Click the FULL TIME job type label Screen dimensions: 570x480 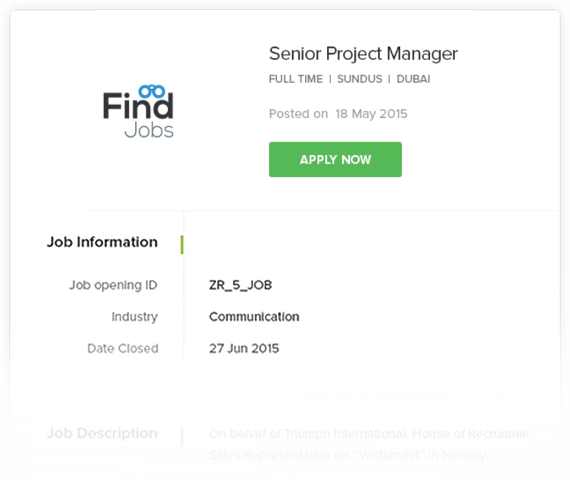[295, 79]
